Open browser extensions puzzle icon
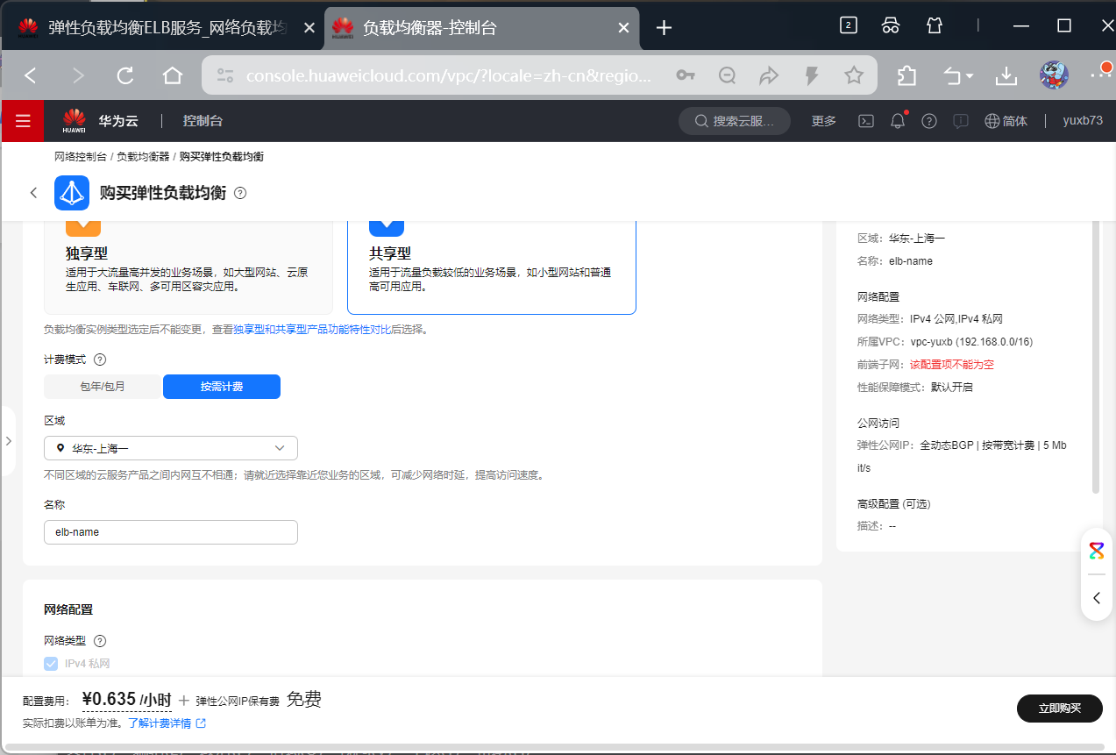 907,75
